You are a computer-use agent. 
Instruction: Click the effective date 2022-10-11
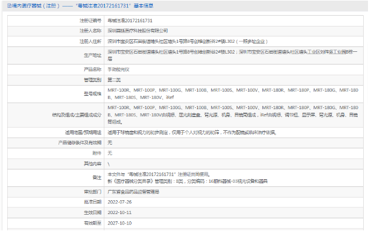(119, 212)
